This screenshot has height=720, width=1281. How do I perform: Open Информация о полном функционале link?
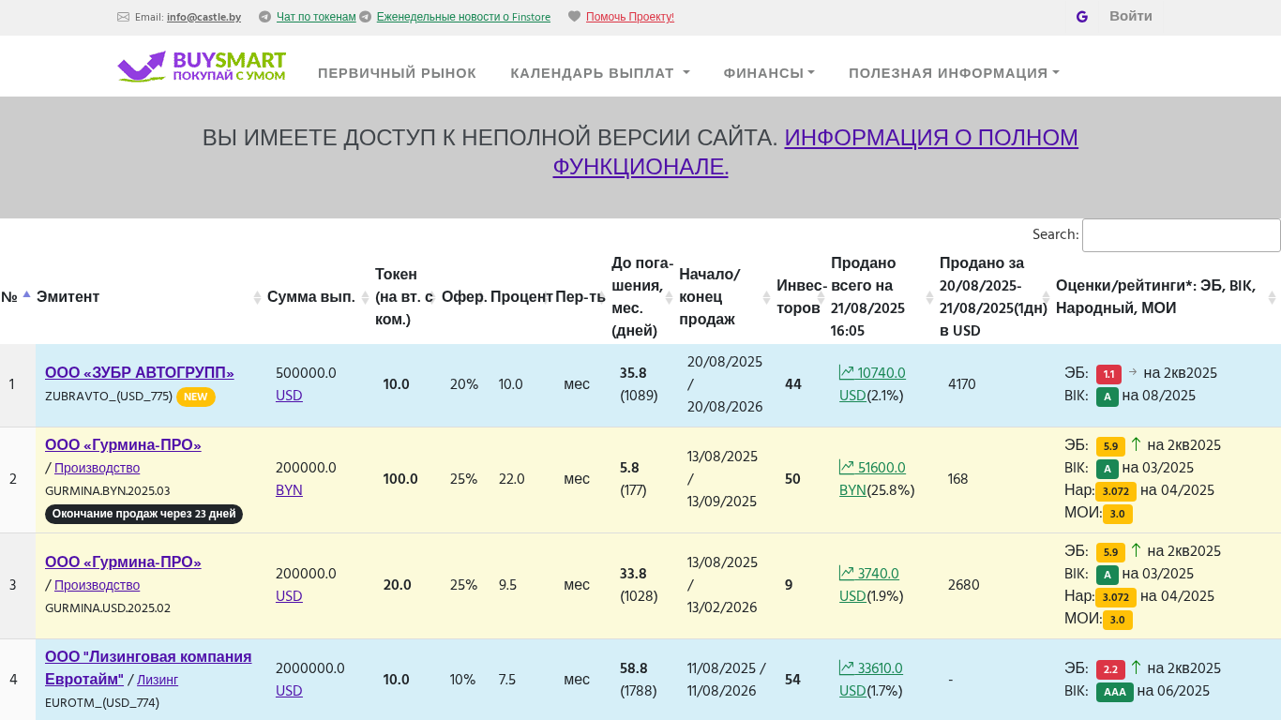click(815, 152)
